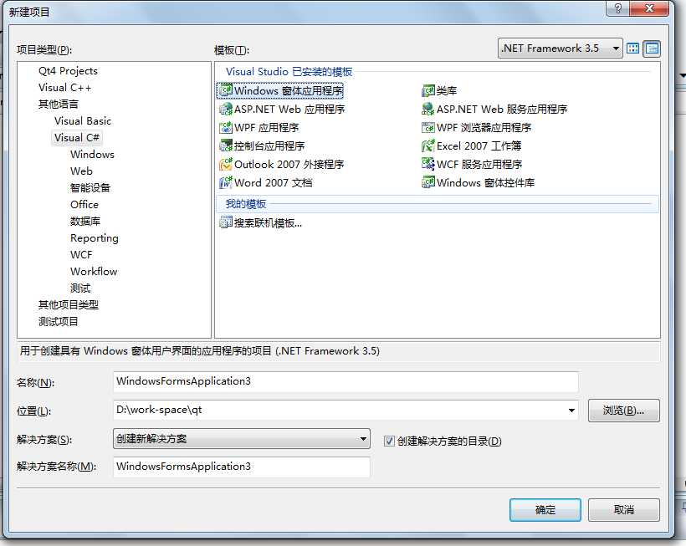Image resolution: width=686 pixels, height=546 pixels.
Task: Select Office project type
Action: tap(84, 205)
